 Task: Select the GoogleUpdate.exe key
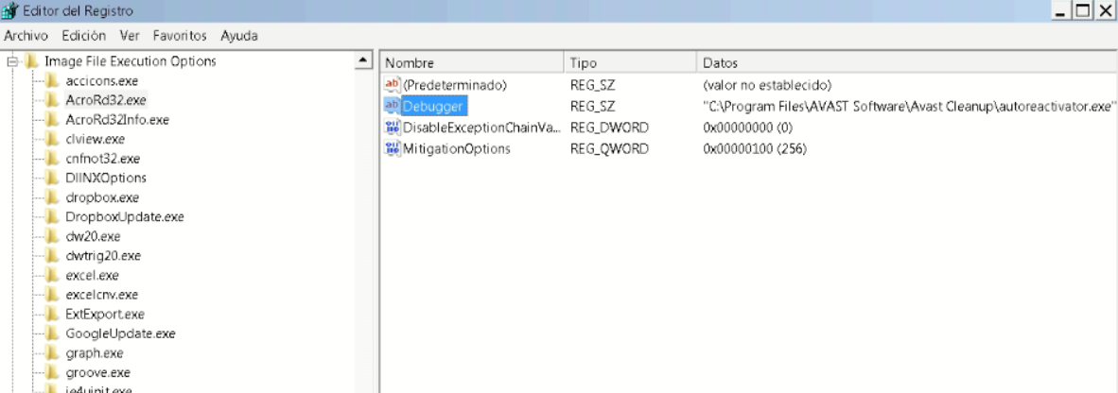tap(120, 333)
